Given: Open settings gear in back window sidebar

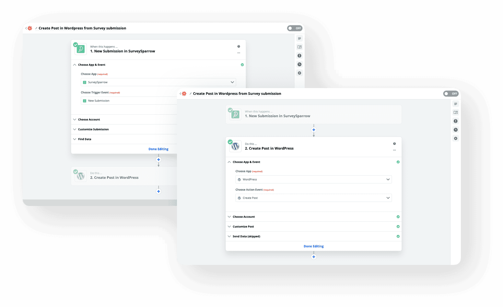Looking at the screenshot, I should pyautogui.click(x=299, y=73).
